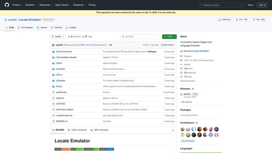Show the + 36 releases link

pyautogui.click(x=186, y=102)
